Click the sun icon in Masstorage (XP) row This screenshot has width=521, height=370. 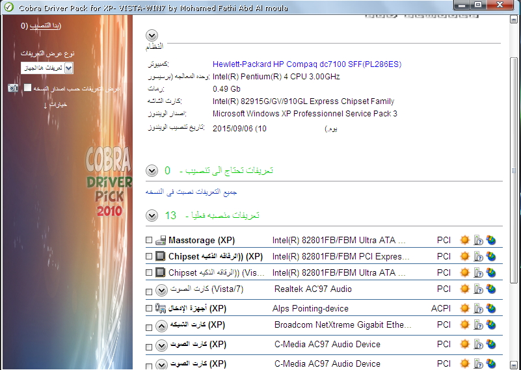pos(465,240)
